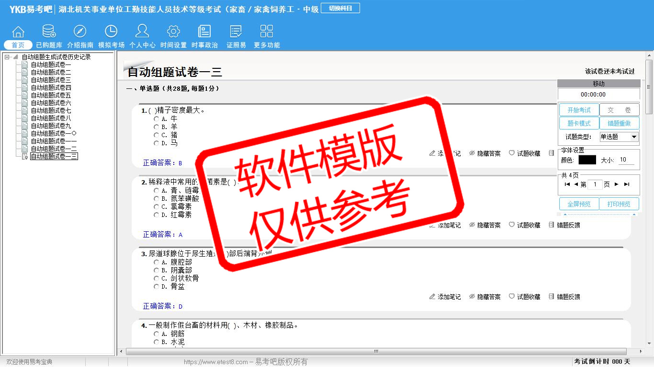Screen dimensions: 654x367
Task: Open 更多功能 grid icon
Action: pos(267,32)
